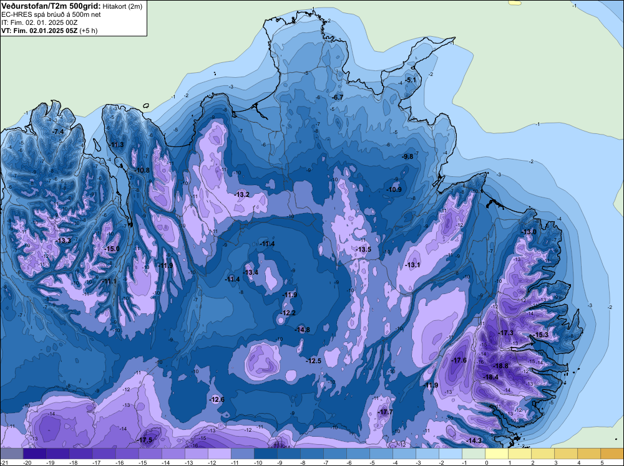Click the 'IT: Fim. 02. 01. 2025 00Z' line
The width and height of the screenshot is (624, 466).
pos(39,22)
